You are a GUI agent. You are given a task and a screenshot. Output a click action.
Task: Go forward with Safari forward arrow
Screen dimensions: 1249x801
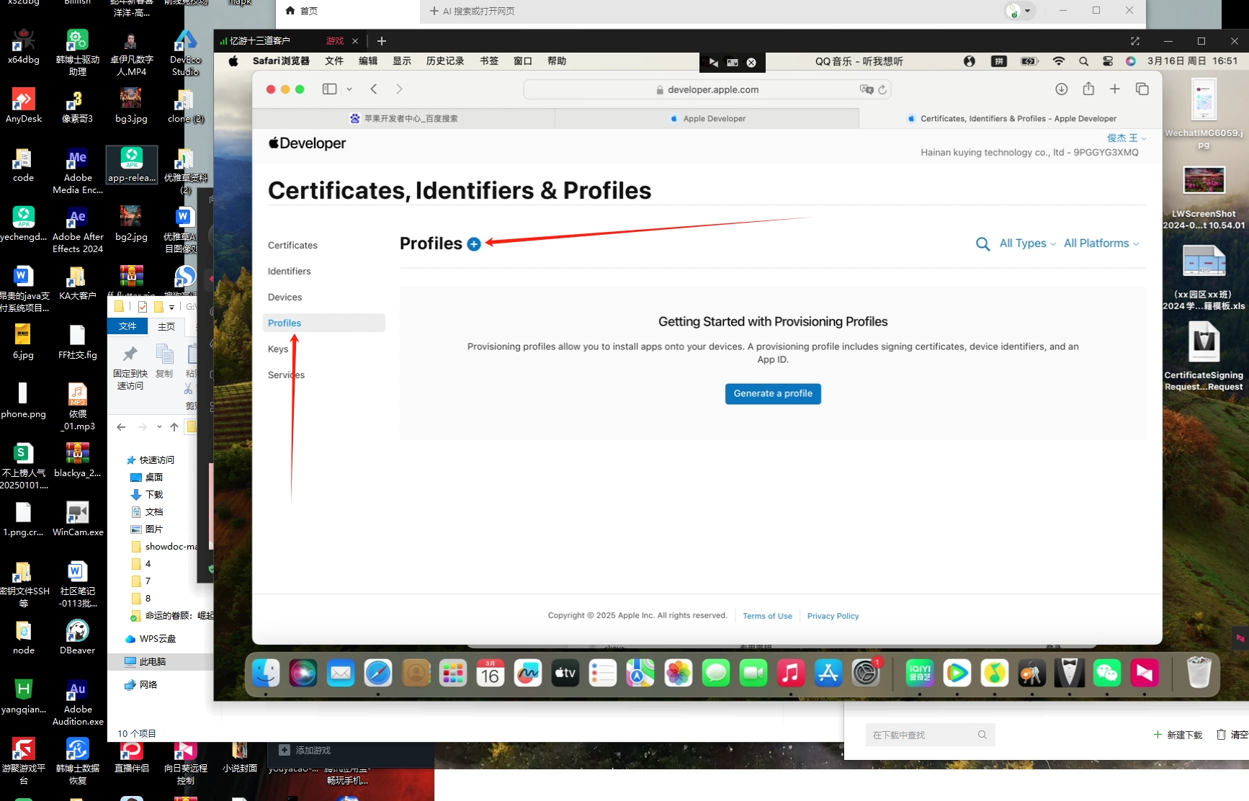point(399,89)
